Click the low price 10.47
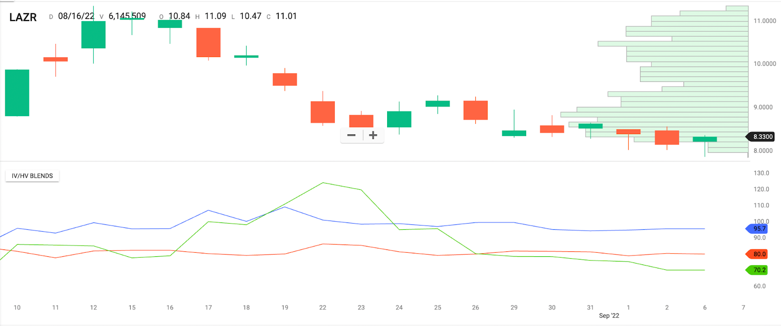The width and height of the screenshot is (781, 326). (x=250, y=16)
